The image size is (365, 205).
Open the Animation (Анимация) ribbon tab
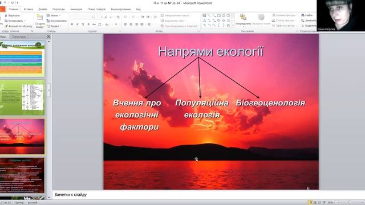(76, 9)
